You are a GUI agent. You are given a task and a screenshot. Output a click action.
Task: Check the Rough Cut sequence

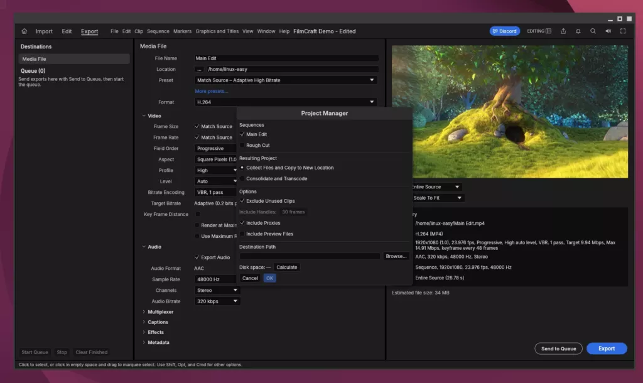[x=242, y=145]
